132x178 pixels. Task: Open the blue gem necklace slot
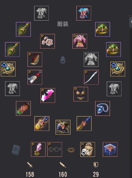click(102, 108)
